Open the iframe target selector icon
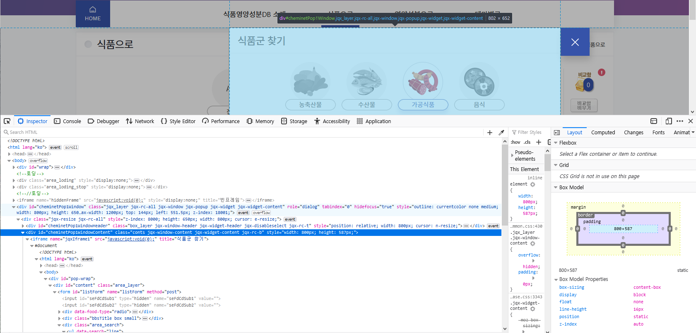Viewport: 696px width, 333px height. coord(654,121)
